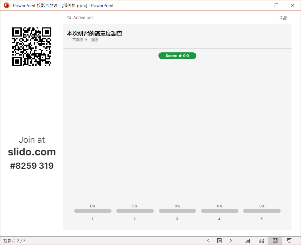The width and height of the screenshot is (301, 245).
Task: Select Reading view book icon
Action: (275, 240)
